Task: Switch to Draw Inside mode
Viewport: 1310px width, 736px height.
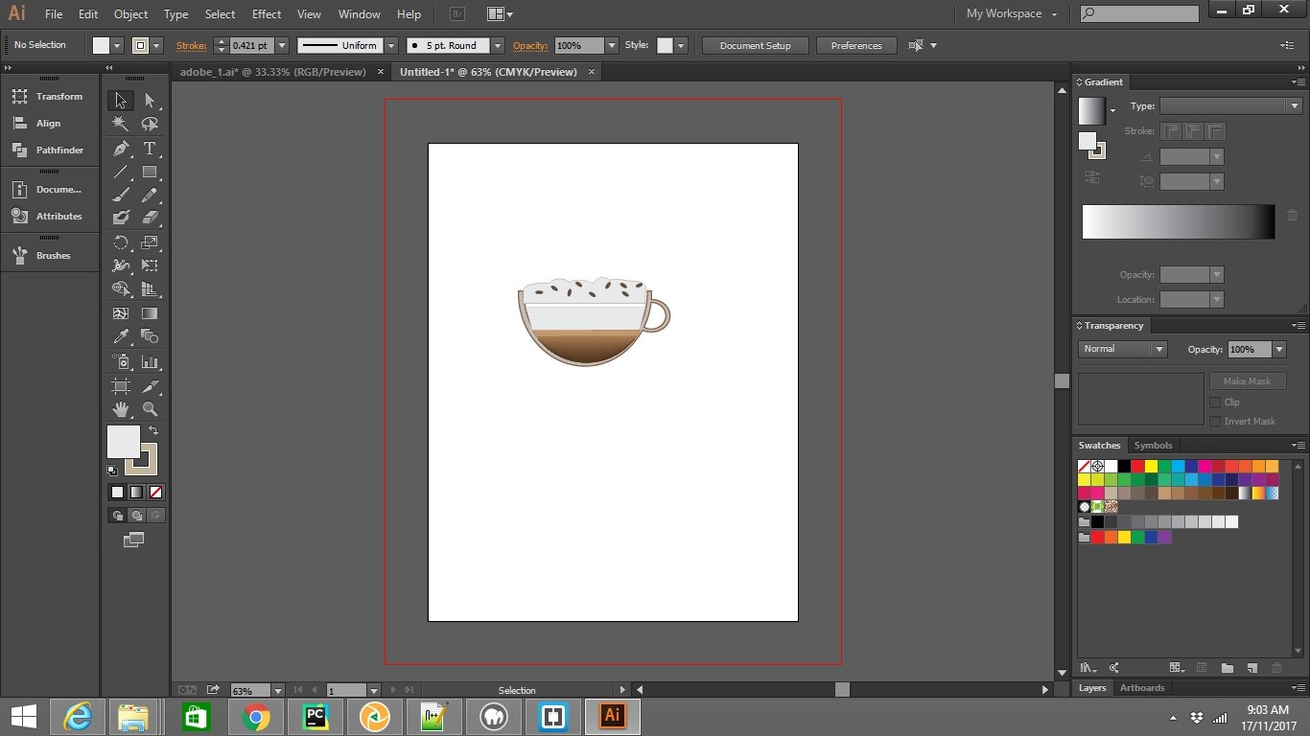Action: tap(155, 516)
